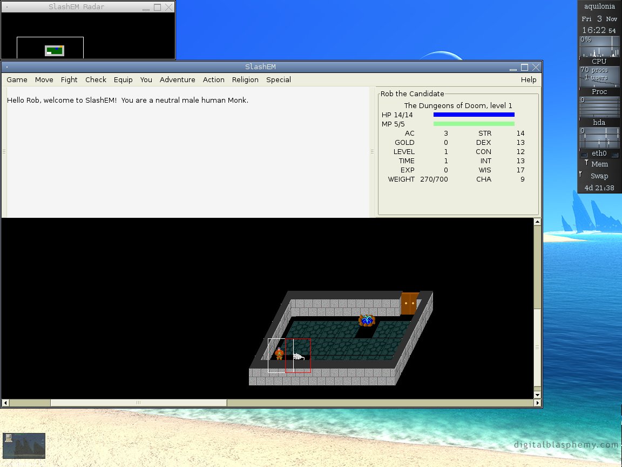Click the white kitten pet sprite
The image size is (622, 467).
298,356
